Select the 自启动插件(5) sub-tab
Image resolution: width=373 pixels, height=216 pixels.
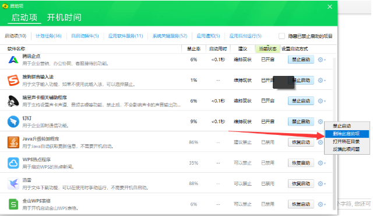pyautogui.click(x=85, y=36)
